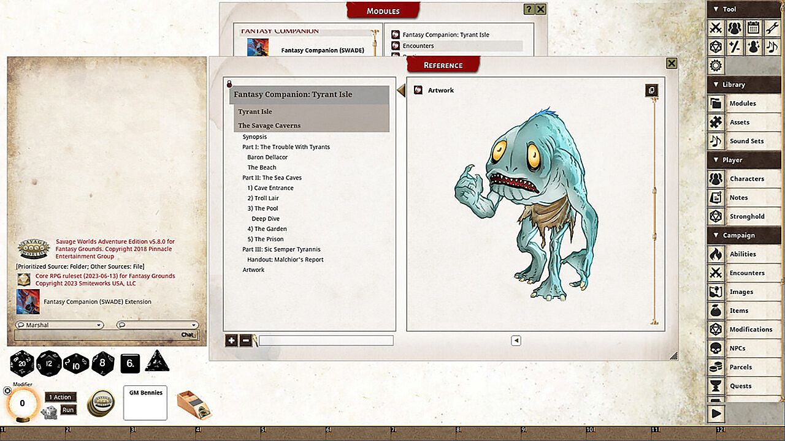The image size is (785, 441).
Task: Click the Savage Worlds bennies chip stack
Action: coord(100,402)
